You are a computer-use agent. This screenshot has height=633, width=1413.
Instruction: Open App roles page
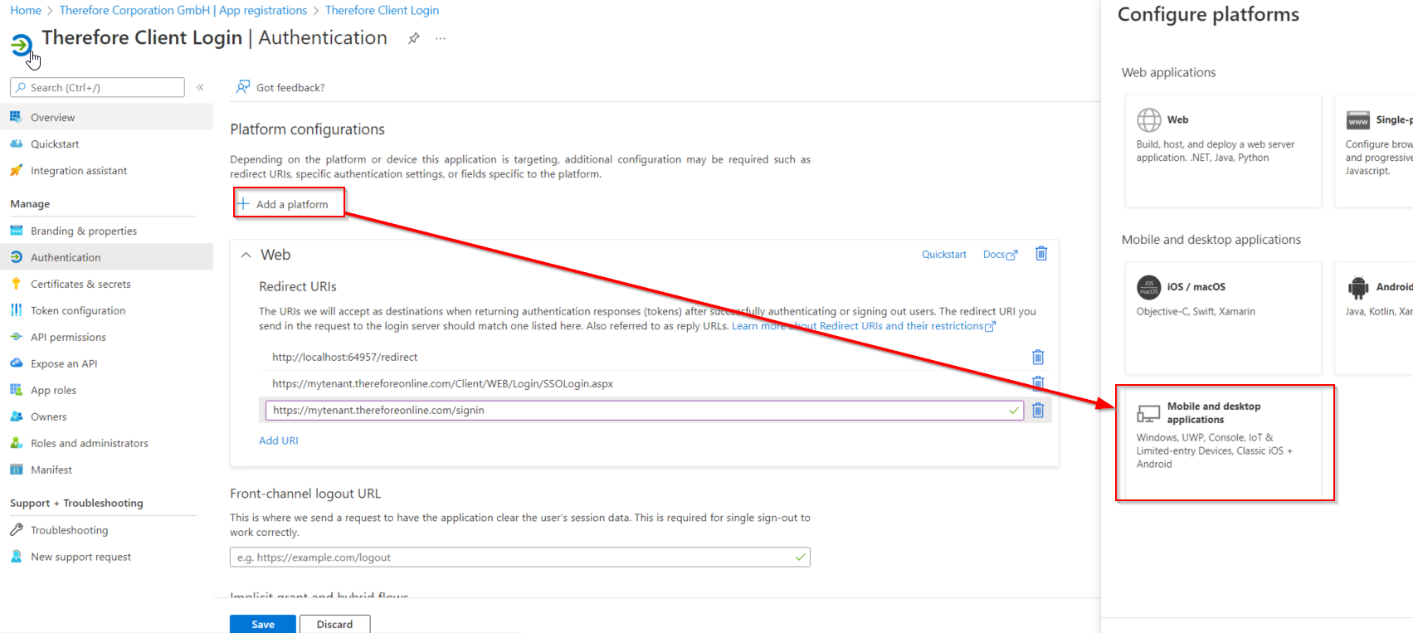pyautogui.click(x=53, y=390)
